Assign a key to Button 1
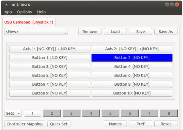The image size is (183, 130). [50, 58]
